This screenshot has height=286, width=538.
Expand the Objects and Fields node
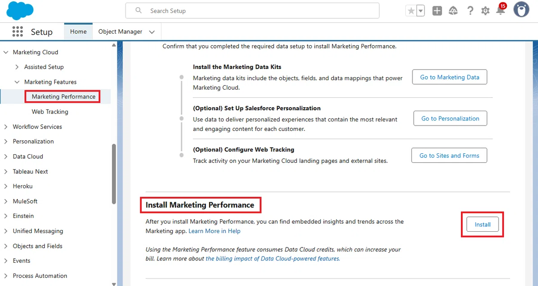(x=6, y=246)
